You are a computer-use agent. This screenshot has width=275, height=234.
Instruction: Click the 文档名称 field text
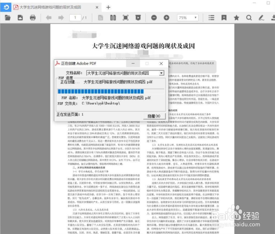click(118, 73)
